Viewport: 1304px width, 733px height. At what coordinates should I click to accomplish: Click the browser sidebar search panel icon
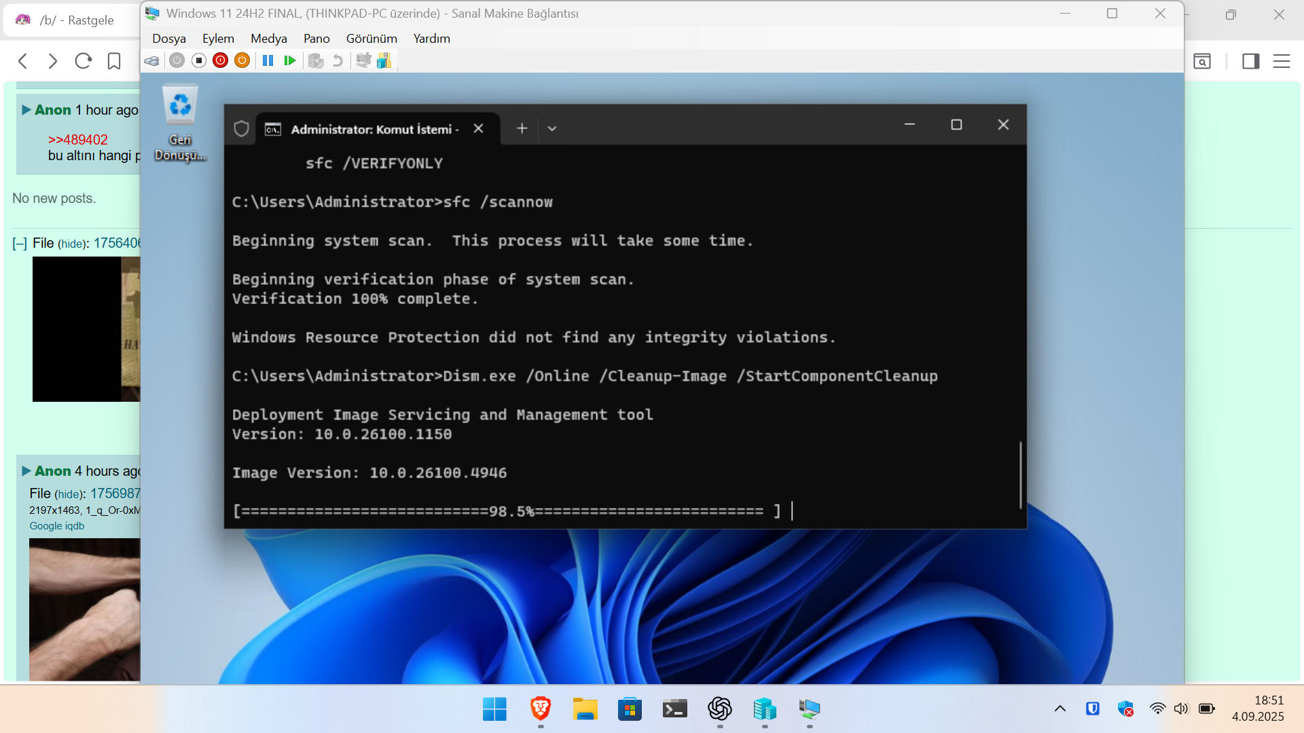point(1202,61)
